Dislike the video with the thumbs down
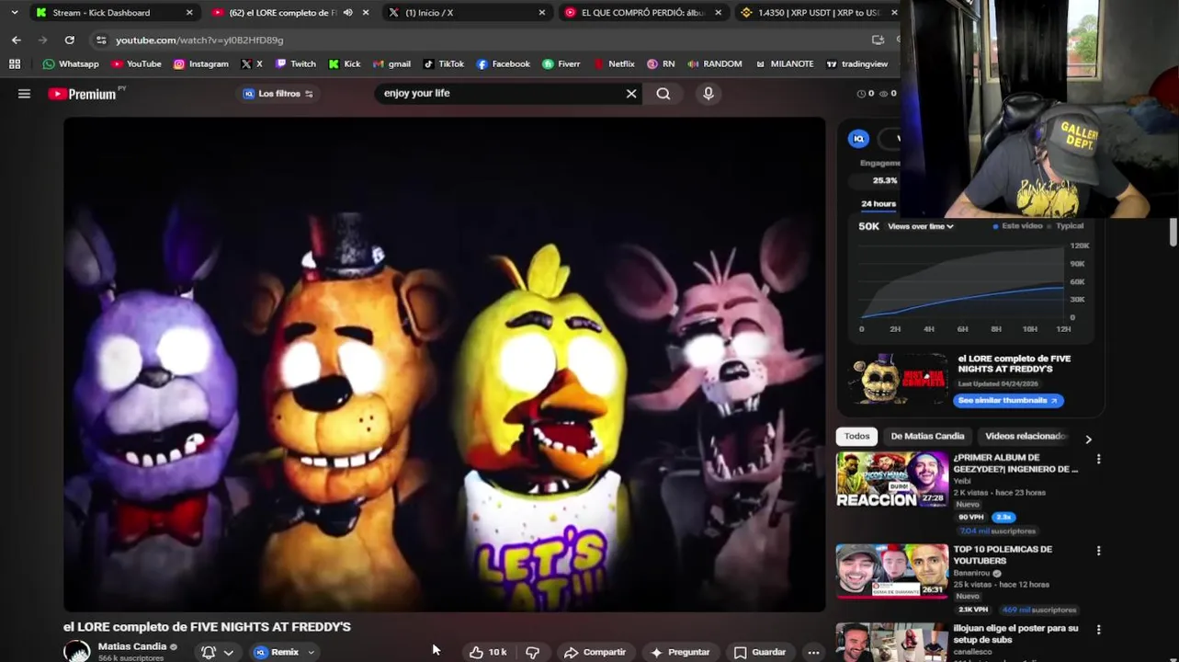 532,652
